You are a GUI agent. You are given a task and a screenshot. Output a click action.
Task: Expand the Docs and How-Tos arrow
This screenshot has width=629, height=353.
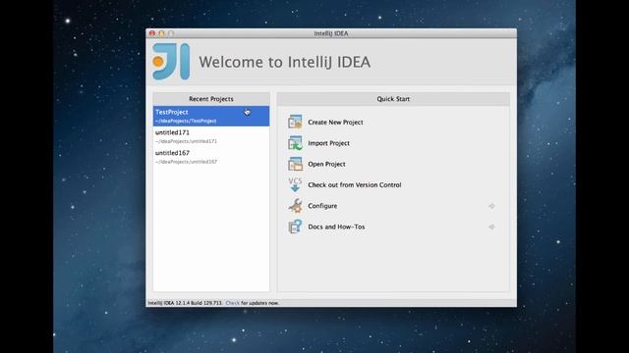tap(491, 227)
